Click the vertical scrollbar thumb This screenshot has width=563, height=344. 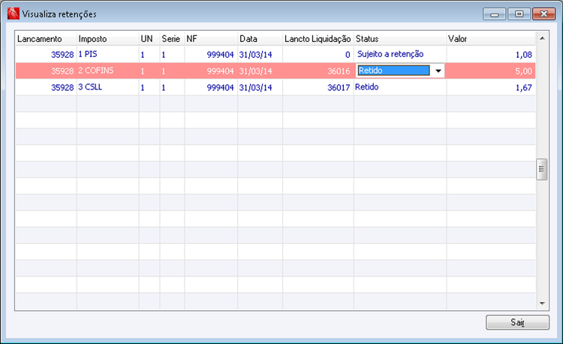pyautogui.click(x=542, y=169)
